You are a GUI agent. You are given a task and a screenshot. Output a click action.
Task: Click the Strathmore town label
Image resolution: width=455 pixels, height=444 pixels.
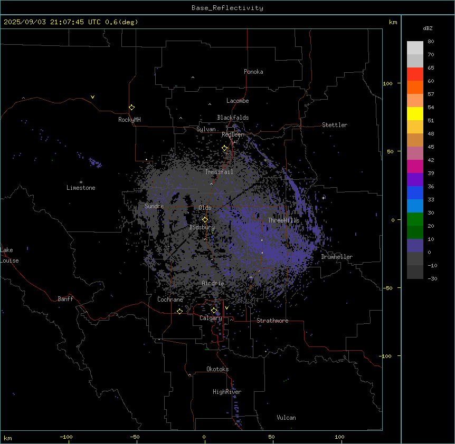coord(272,321)
